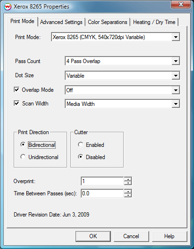Select Unidirectional print direction

(x=23, y=157)
